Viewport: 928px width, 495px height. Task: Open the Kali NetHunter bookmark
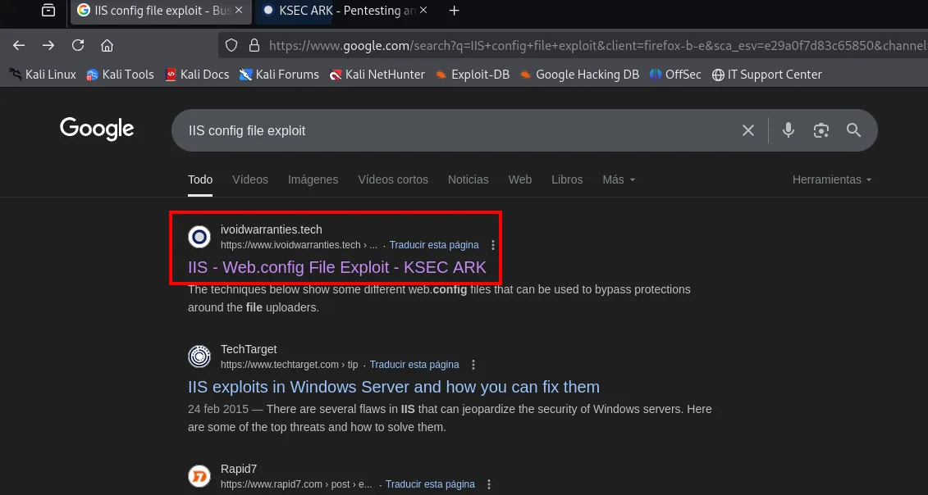point(377,75)
